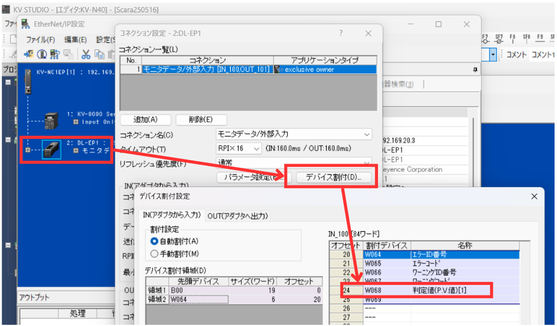This screenshot has height=326, width=557.
Task: Click the F9 horizontal line ladder icon
Action: pos(540,39)
